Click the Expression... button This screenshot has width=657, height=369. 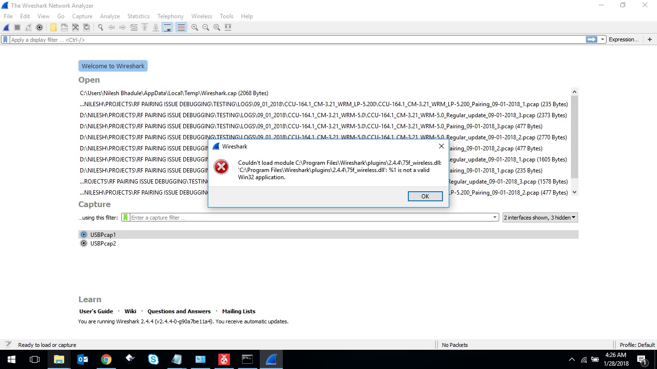click(624, 39)
